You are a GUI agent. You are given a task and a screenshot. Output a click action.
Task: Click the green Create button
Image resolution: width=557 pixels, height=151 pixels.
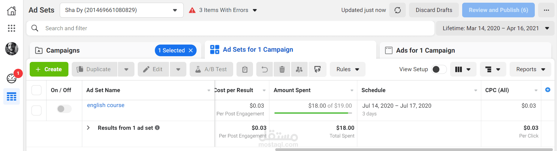[49, 69]
